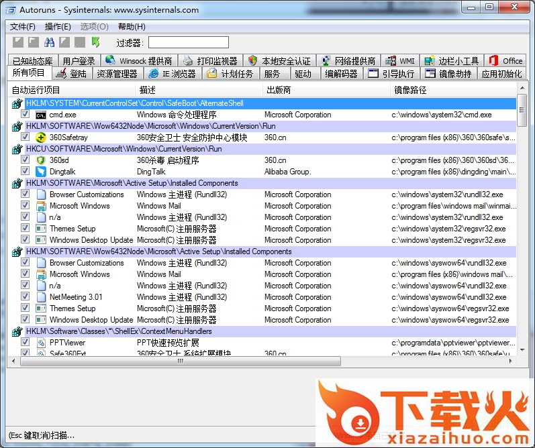This screenshot has height=448, width=535.
Task: Click the 打印监视器 printer icon
Action: (x=188, y=60)
